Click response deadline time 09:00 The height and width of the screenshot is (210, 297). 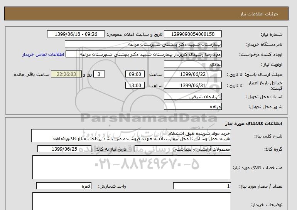135,74
